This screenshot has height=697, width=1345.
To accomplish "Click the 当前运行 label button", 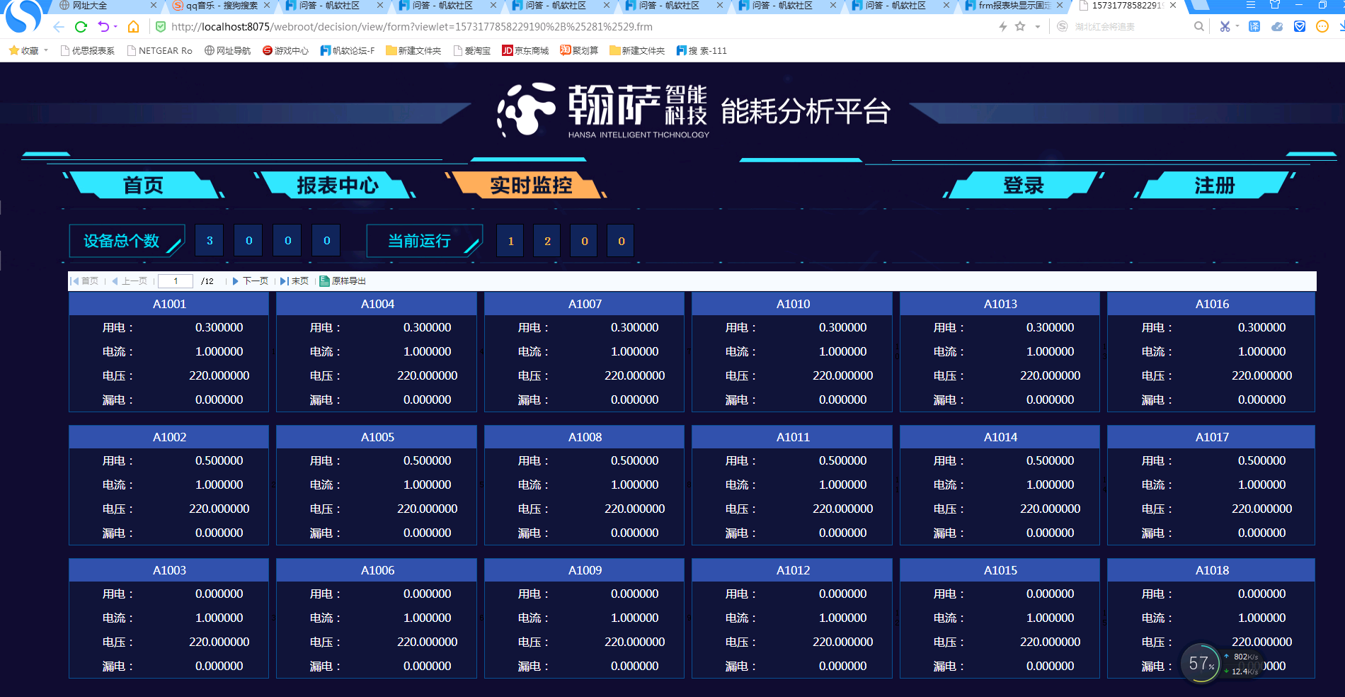I will tap(425, 241).
